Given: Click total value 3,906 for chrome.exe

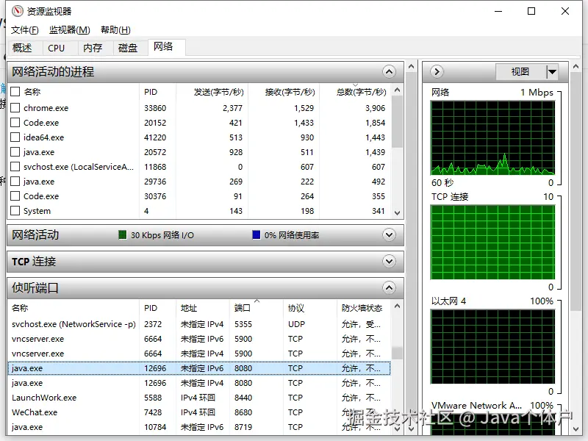Looking at the screenshot, I should pyautogui.click(x=376, y=108).
